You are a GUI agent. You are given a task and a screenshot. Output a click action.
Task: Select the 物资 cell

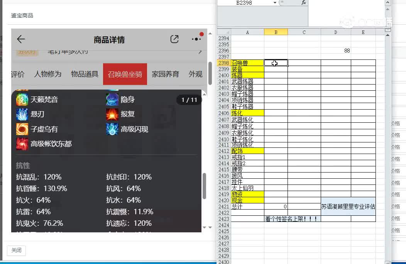click(247, 194)
